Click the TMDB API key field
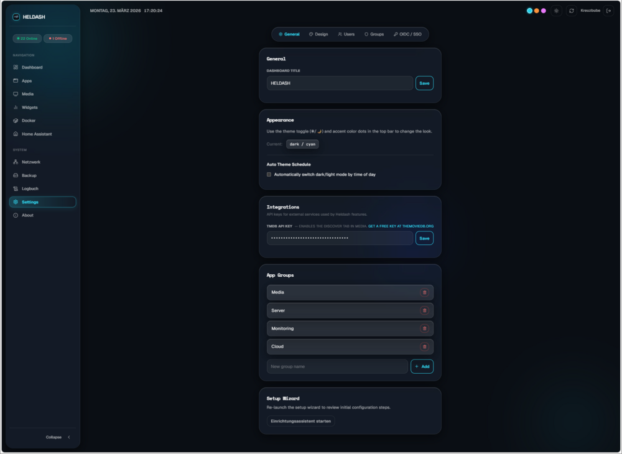 click(x=340, y=238)
